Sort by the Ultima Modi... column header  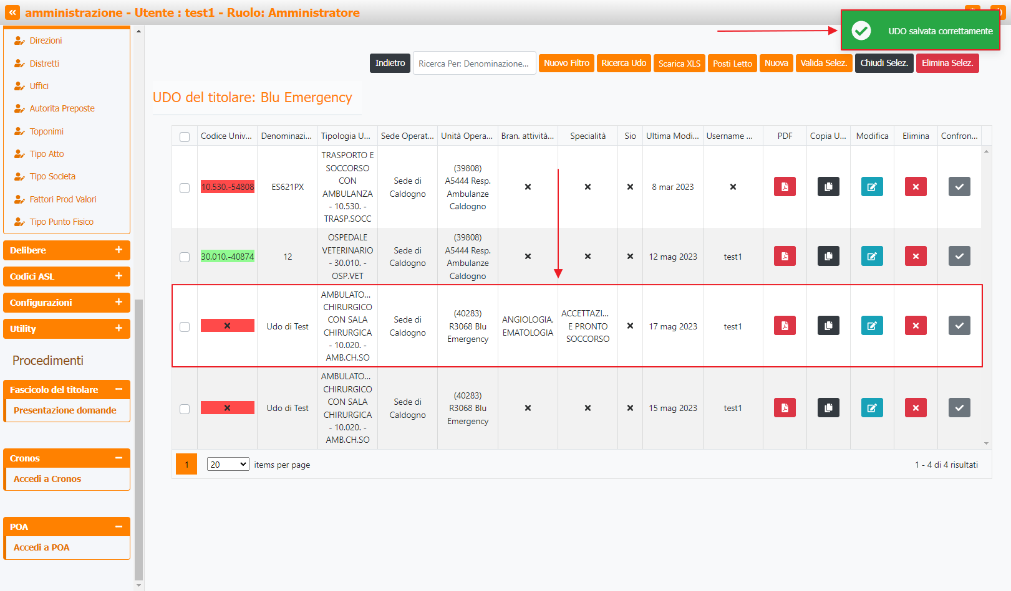coord(672,136)
